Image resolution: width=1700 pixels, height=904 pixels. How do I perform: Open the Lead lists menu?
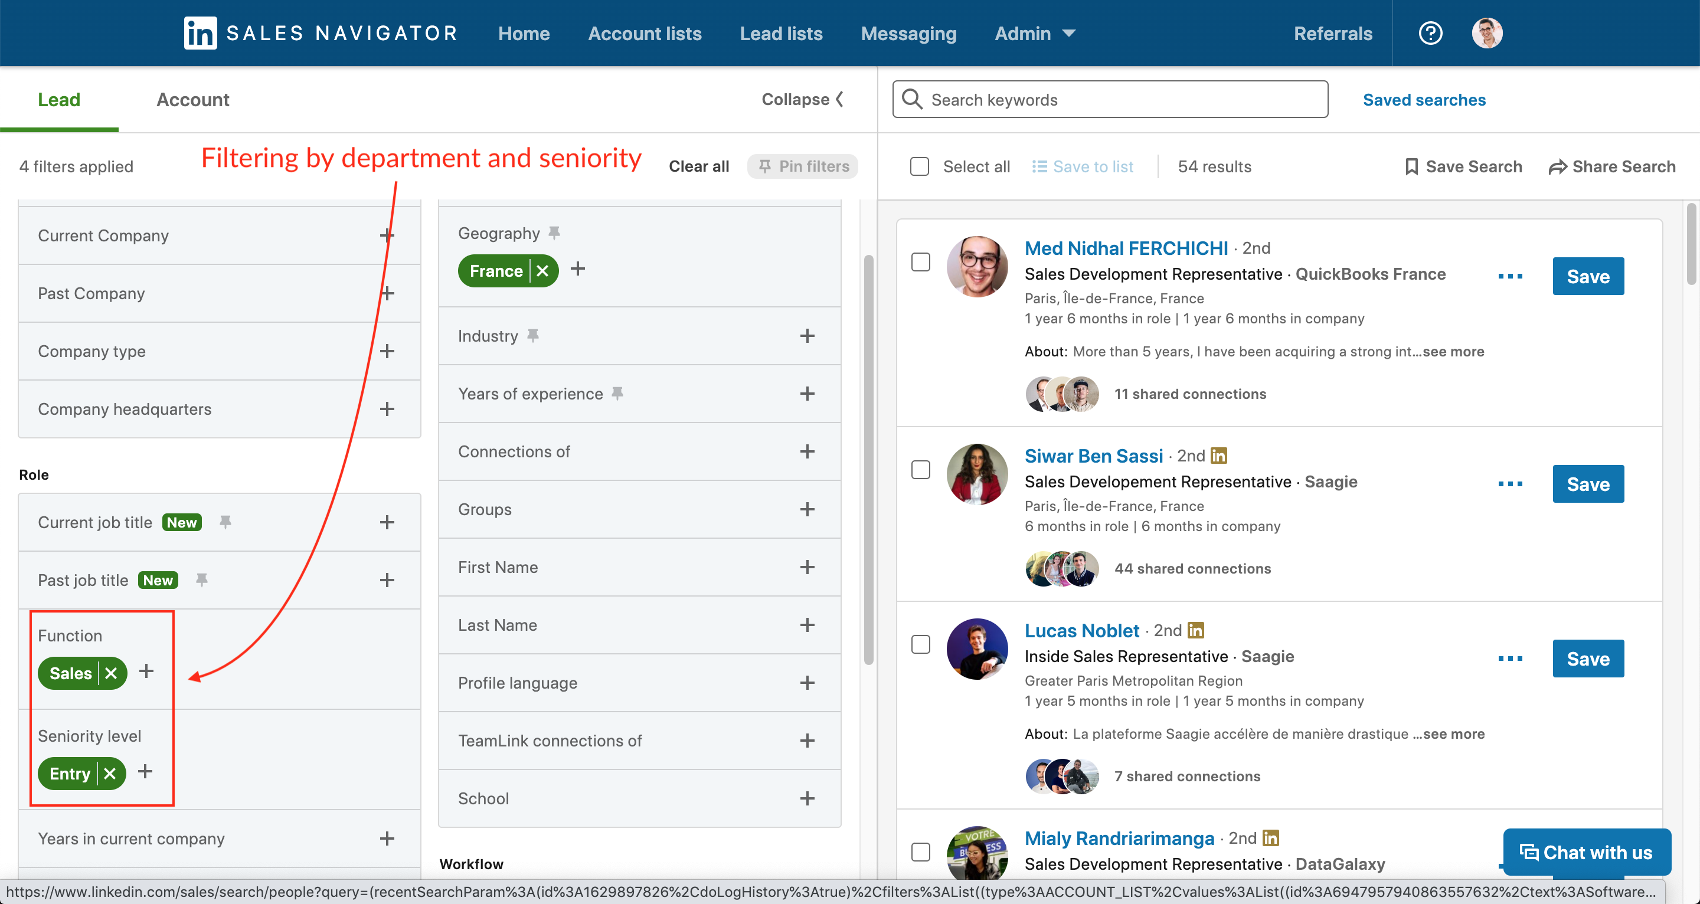780,32
